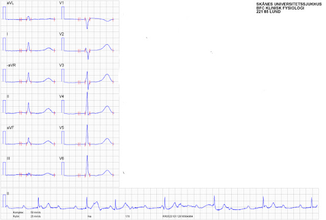
Task: Click the V6 lead label
Action: tap(62, 159)
